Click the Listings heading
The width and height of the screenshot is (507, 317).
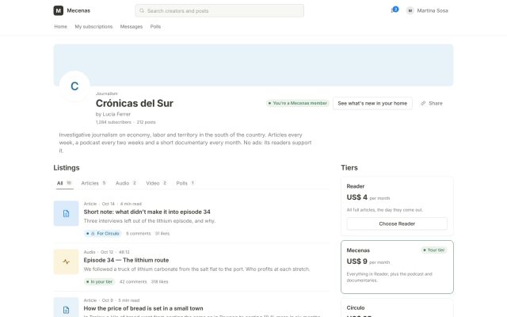[x=67, y=168]
